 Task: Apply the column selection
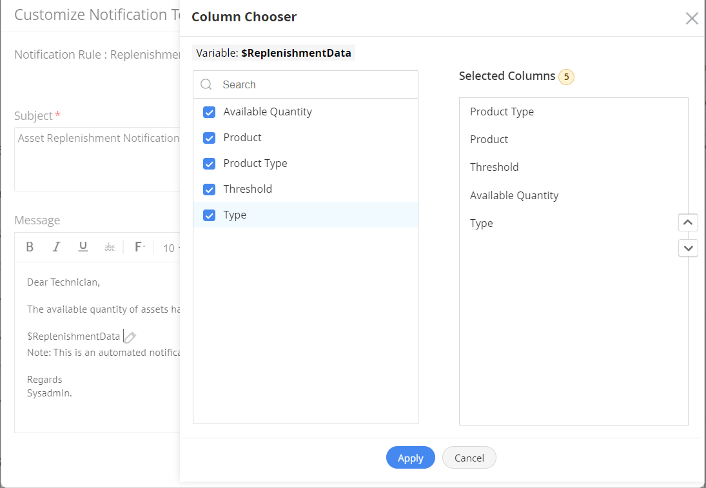(x=410, y=458)
